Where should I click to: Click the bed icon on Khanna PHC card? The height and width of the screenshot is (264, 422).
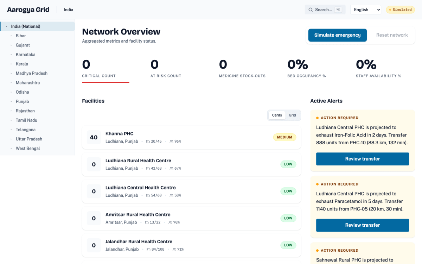[x=148, y=142]
